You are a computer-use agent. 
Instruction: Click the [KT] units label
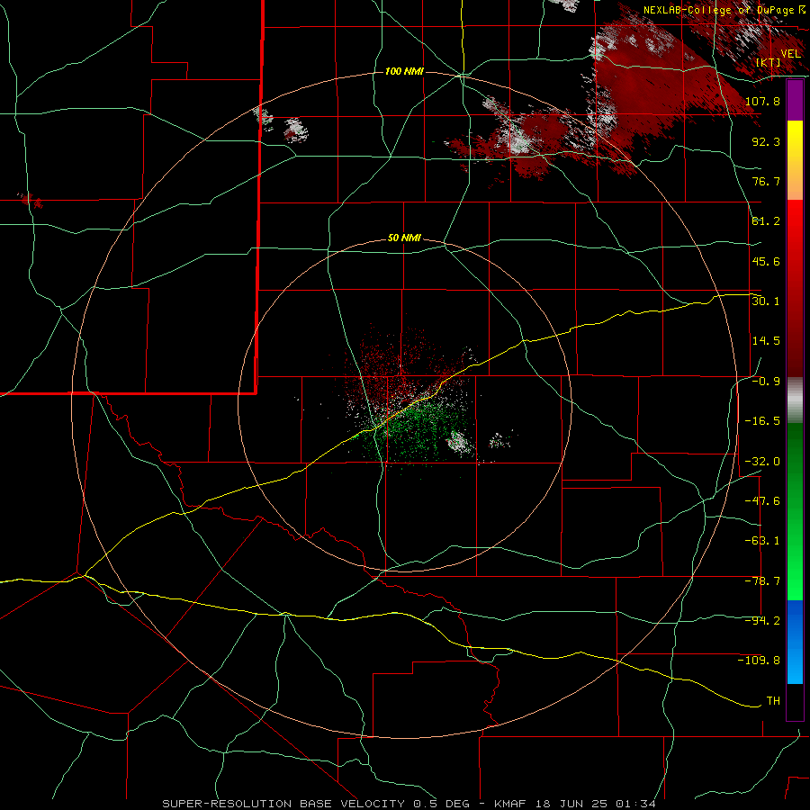(x=769, y=62)
